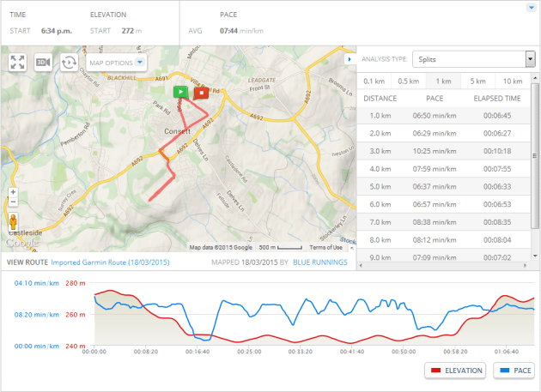Zoom out on the map
The image size is (541, 392).
coord(12,204)
